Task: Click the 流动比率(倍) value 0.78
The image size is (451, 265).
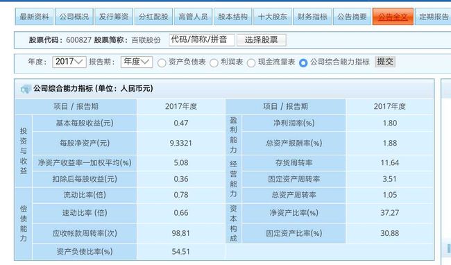Action: [180, 195]
